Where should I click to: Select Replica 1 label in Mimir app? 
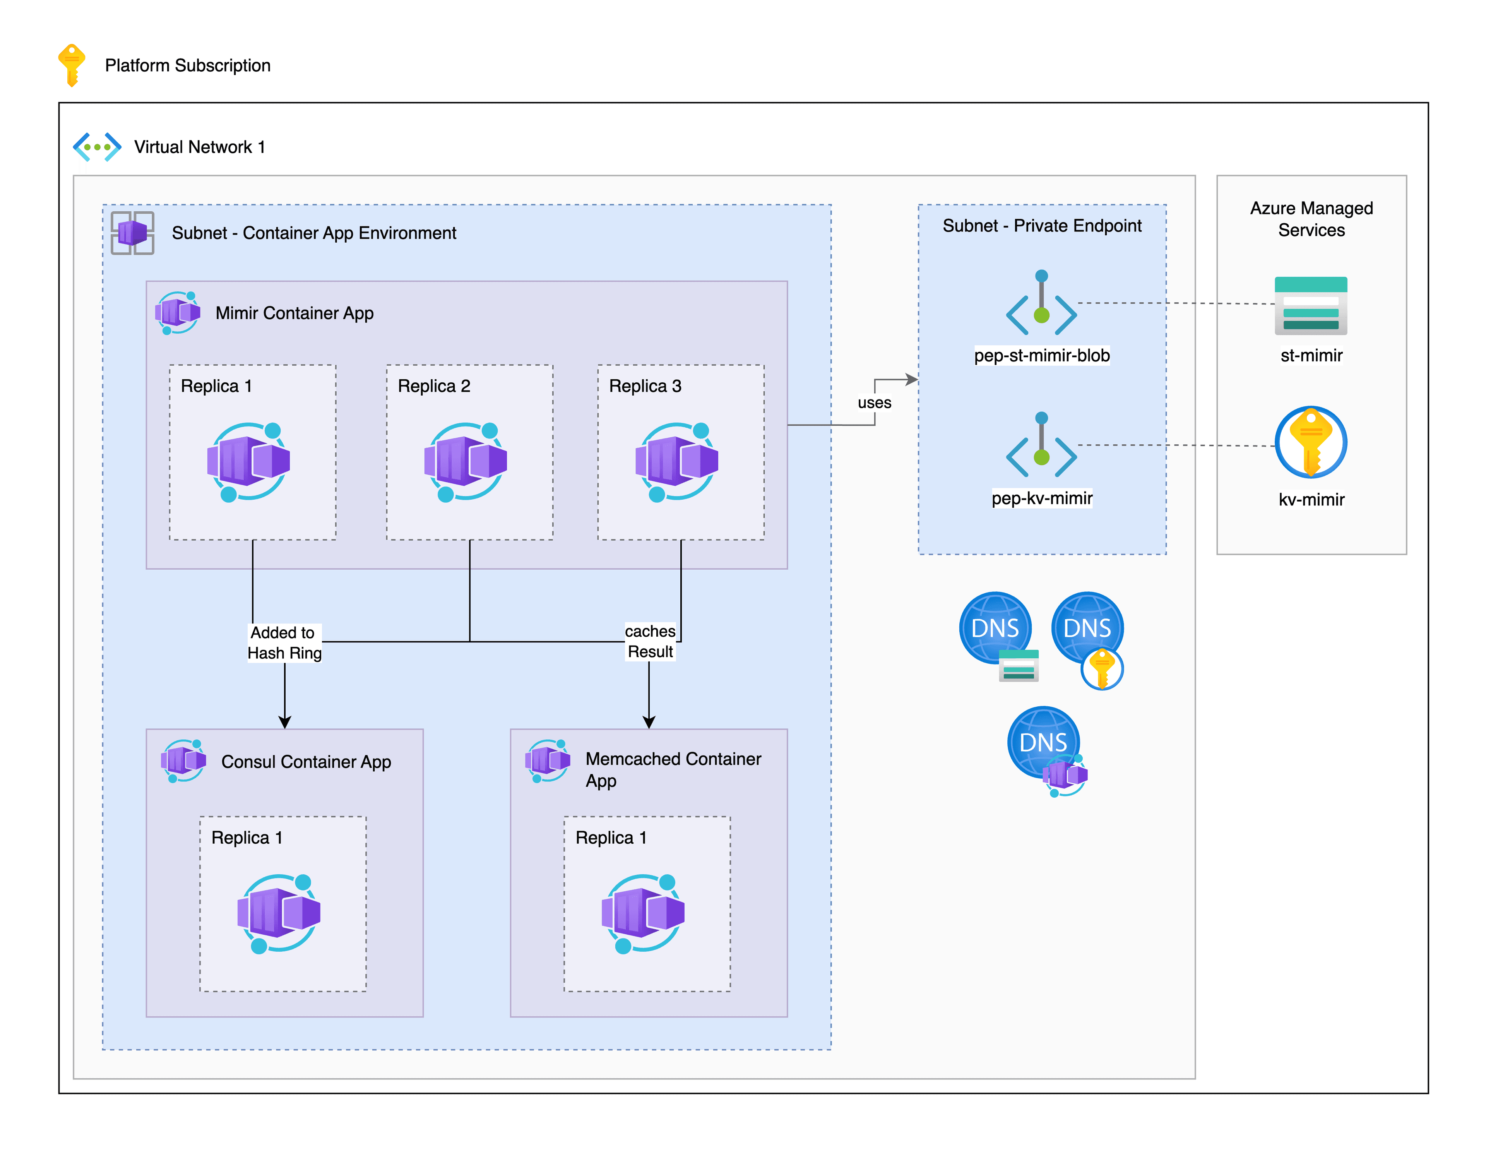click(216, 386)
